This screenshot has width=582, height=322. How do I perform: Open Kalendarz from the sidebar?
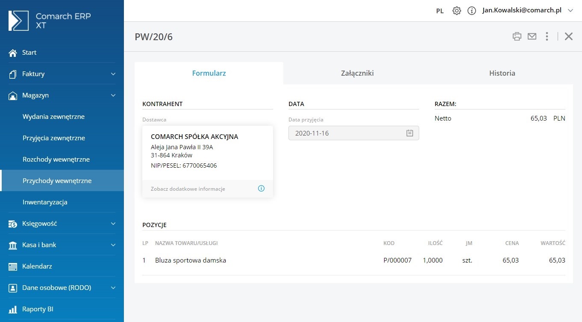(37, 266)
